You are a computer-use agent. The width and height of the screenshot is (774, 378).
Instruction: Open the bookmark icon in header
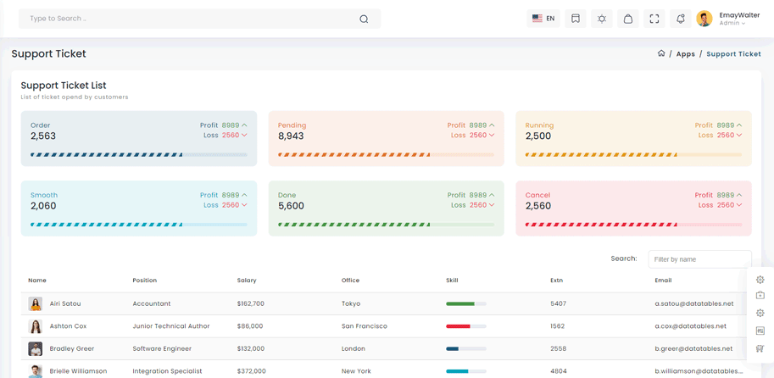click(x=576, y=19)
